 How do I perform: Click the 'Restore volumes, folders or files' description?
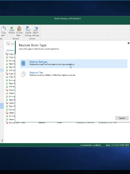point(53,75)
